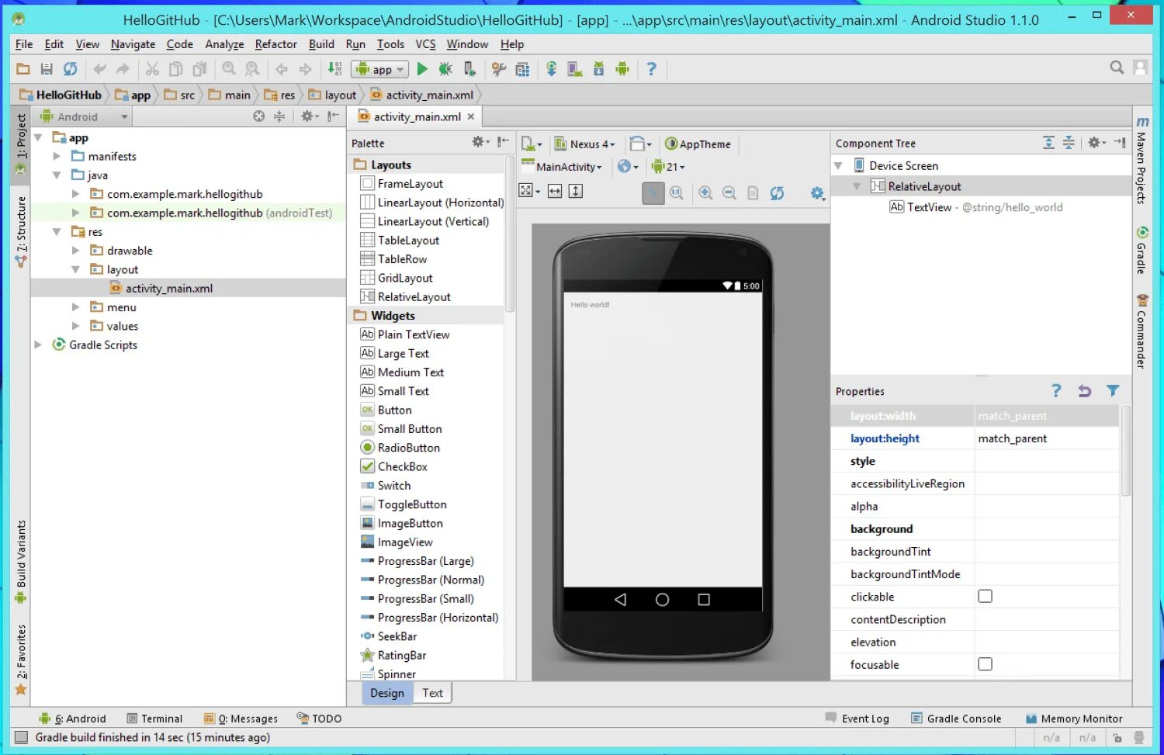
Task: Click the layout:height value field
Action: (1046, 438)
